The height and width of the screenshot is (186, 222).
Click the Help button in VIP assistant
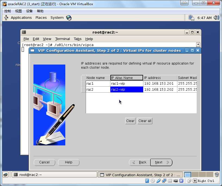(x=69, y=162)
